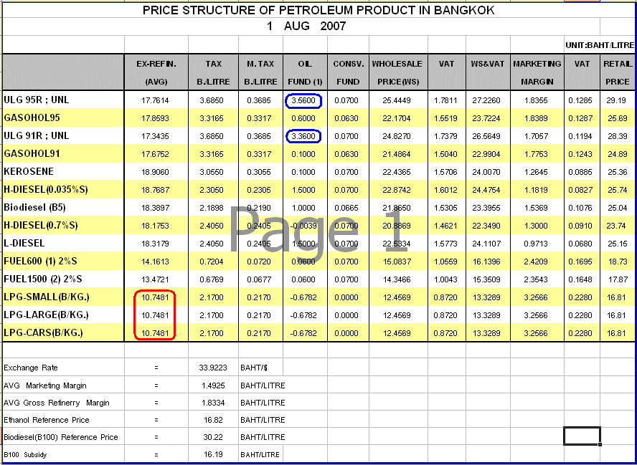637x465 pixels.
Task: Click LPG-SMALL ex-refinery price in red box
Action: [155, 297]
